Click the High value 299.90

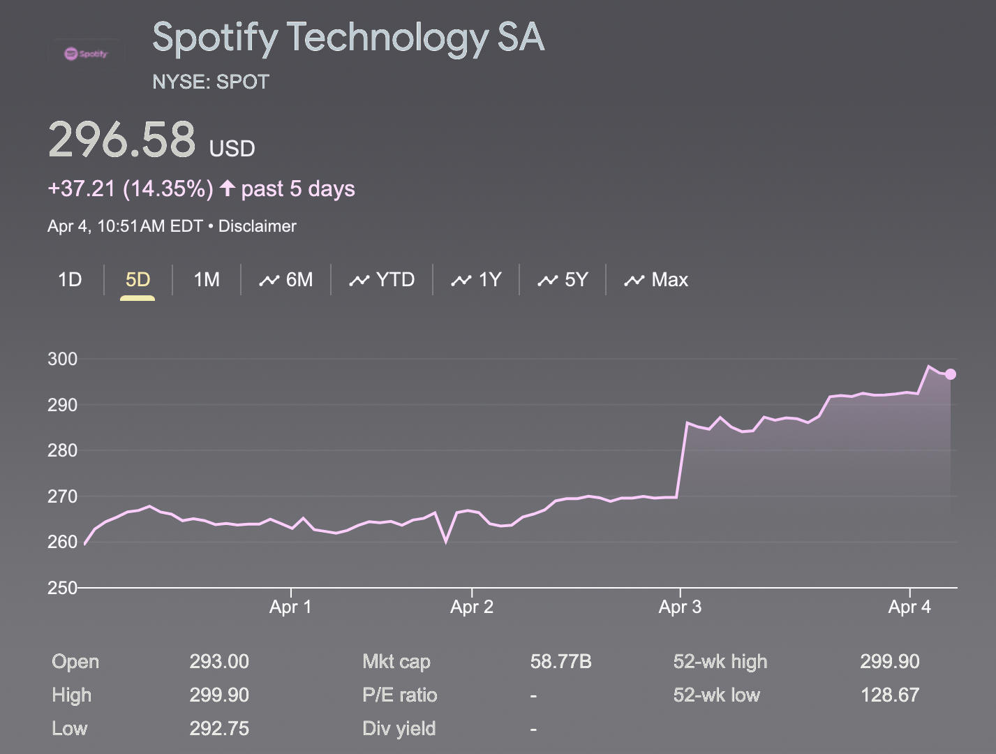tap(219, 695)
